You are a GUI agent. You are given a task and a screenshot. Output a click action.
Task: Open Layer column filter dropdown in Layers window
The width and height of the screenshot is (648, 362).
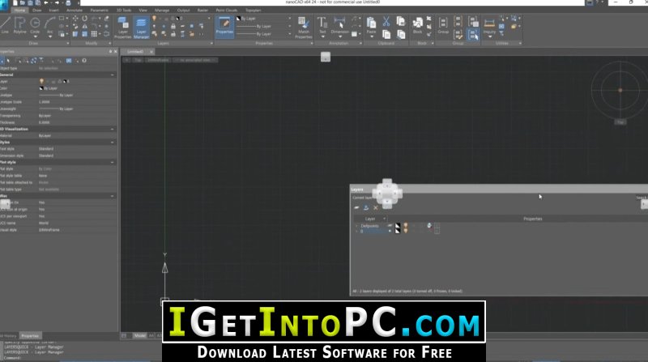pos(384,219)
